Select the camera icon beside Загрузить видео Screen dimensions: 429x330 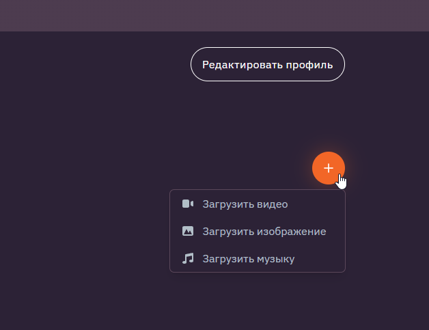(188, 204)
